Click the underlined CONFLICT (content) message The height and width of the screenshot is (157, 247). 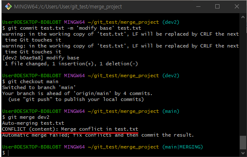[x=70, y=129]
